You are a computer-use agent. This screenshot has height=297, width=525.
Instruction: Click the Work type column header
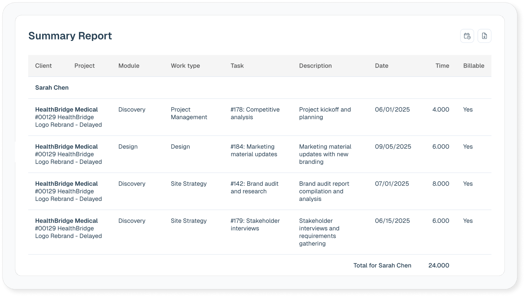pos(185,66)
